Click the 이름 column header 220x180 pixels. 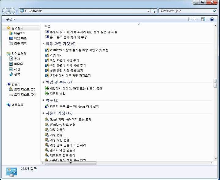[x=48, y=26]
